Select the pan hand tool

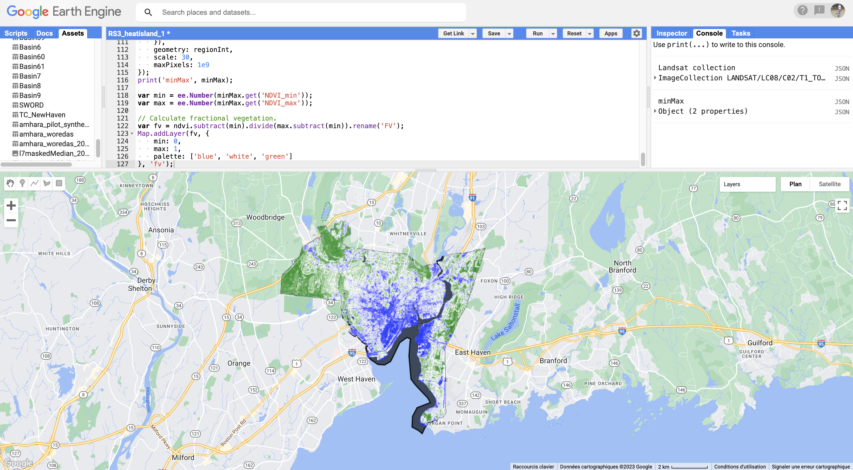[10, 183]
